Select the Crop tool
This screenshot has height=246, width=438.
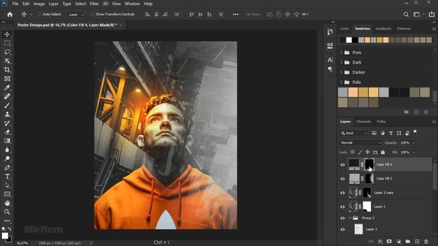(x=8, y=70)
